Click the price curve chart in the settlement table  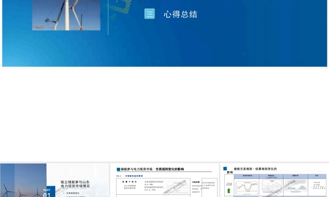point(246,188)
